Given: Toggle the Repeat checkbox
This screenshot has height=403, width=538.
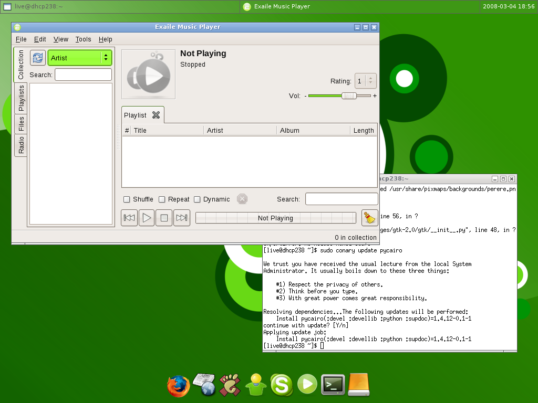Looking at the screenshot, I should click(162, 199).
